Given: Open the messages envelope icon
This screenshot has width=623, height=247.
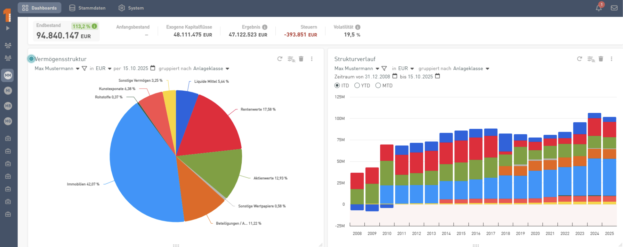Looking at the screenshot, I should tap(614, 8).
